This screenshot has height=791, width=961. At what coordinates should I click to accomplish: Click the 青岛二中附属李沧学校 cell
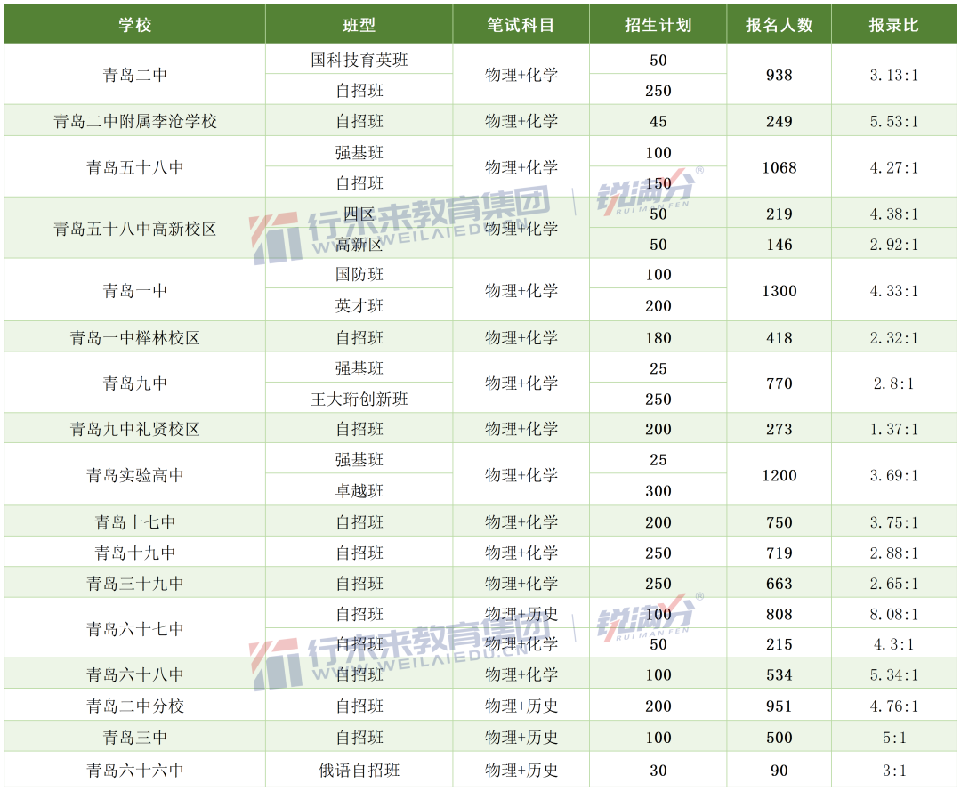(x=135, y=121)
